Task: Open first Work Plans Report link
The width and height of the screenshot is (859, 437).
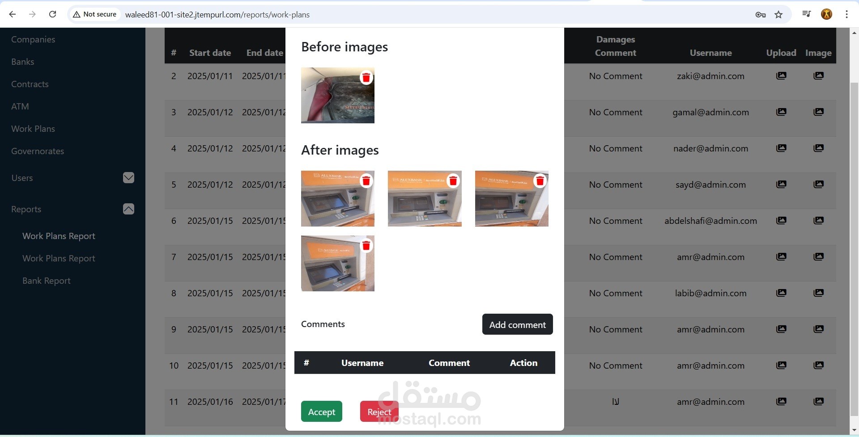Action: pyautogui.click(x=59, y=236)
